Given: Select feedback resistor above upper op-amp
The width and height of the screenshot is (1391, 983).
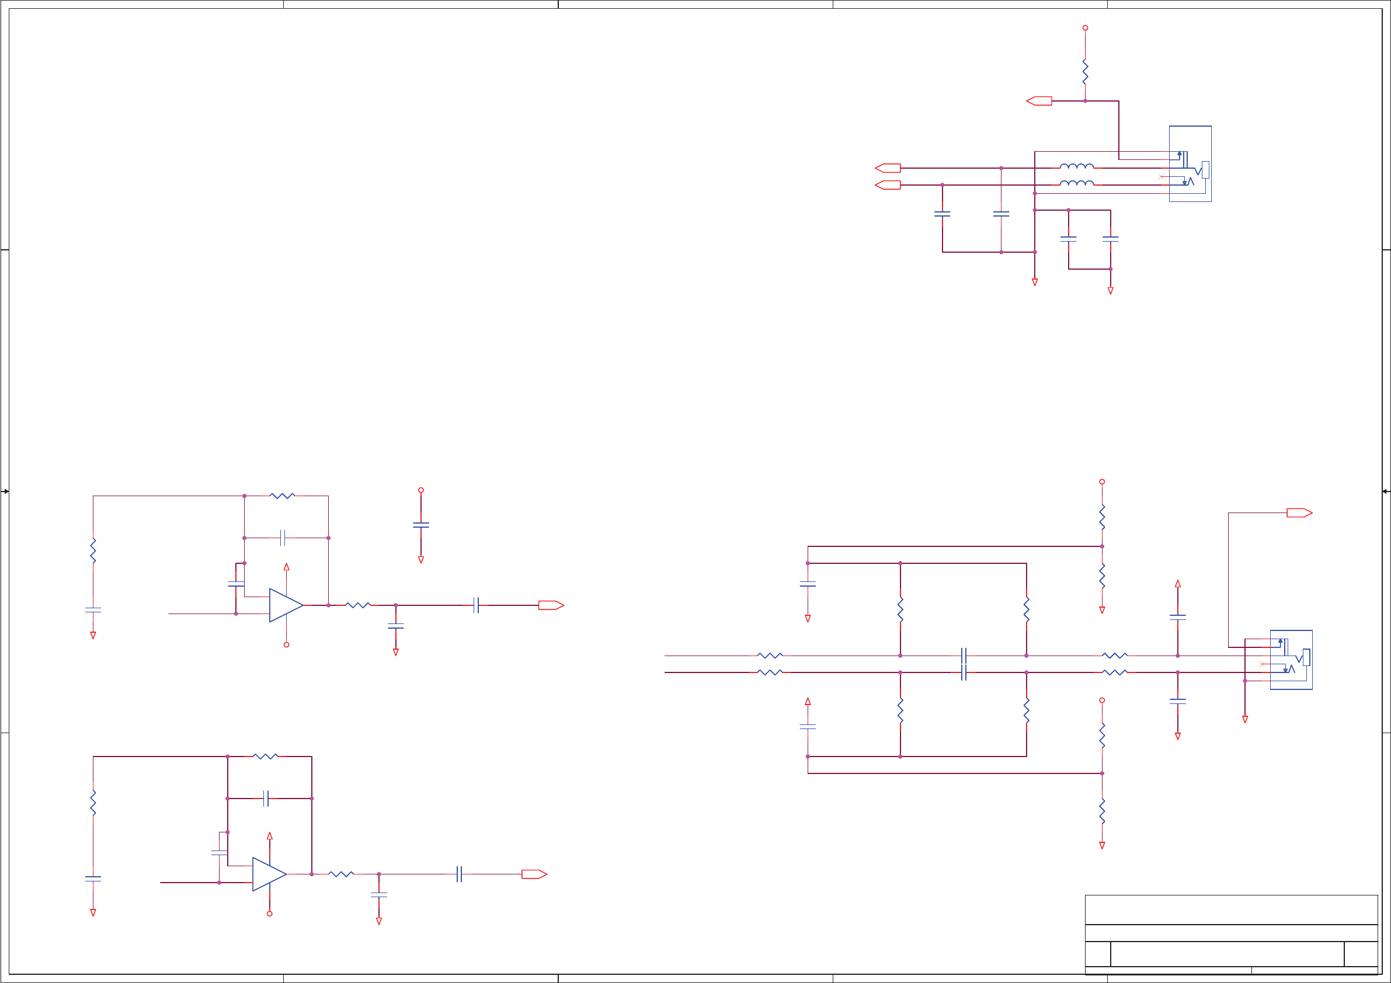Looking at the screenshot, I should pos(282,496).
